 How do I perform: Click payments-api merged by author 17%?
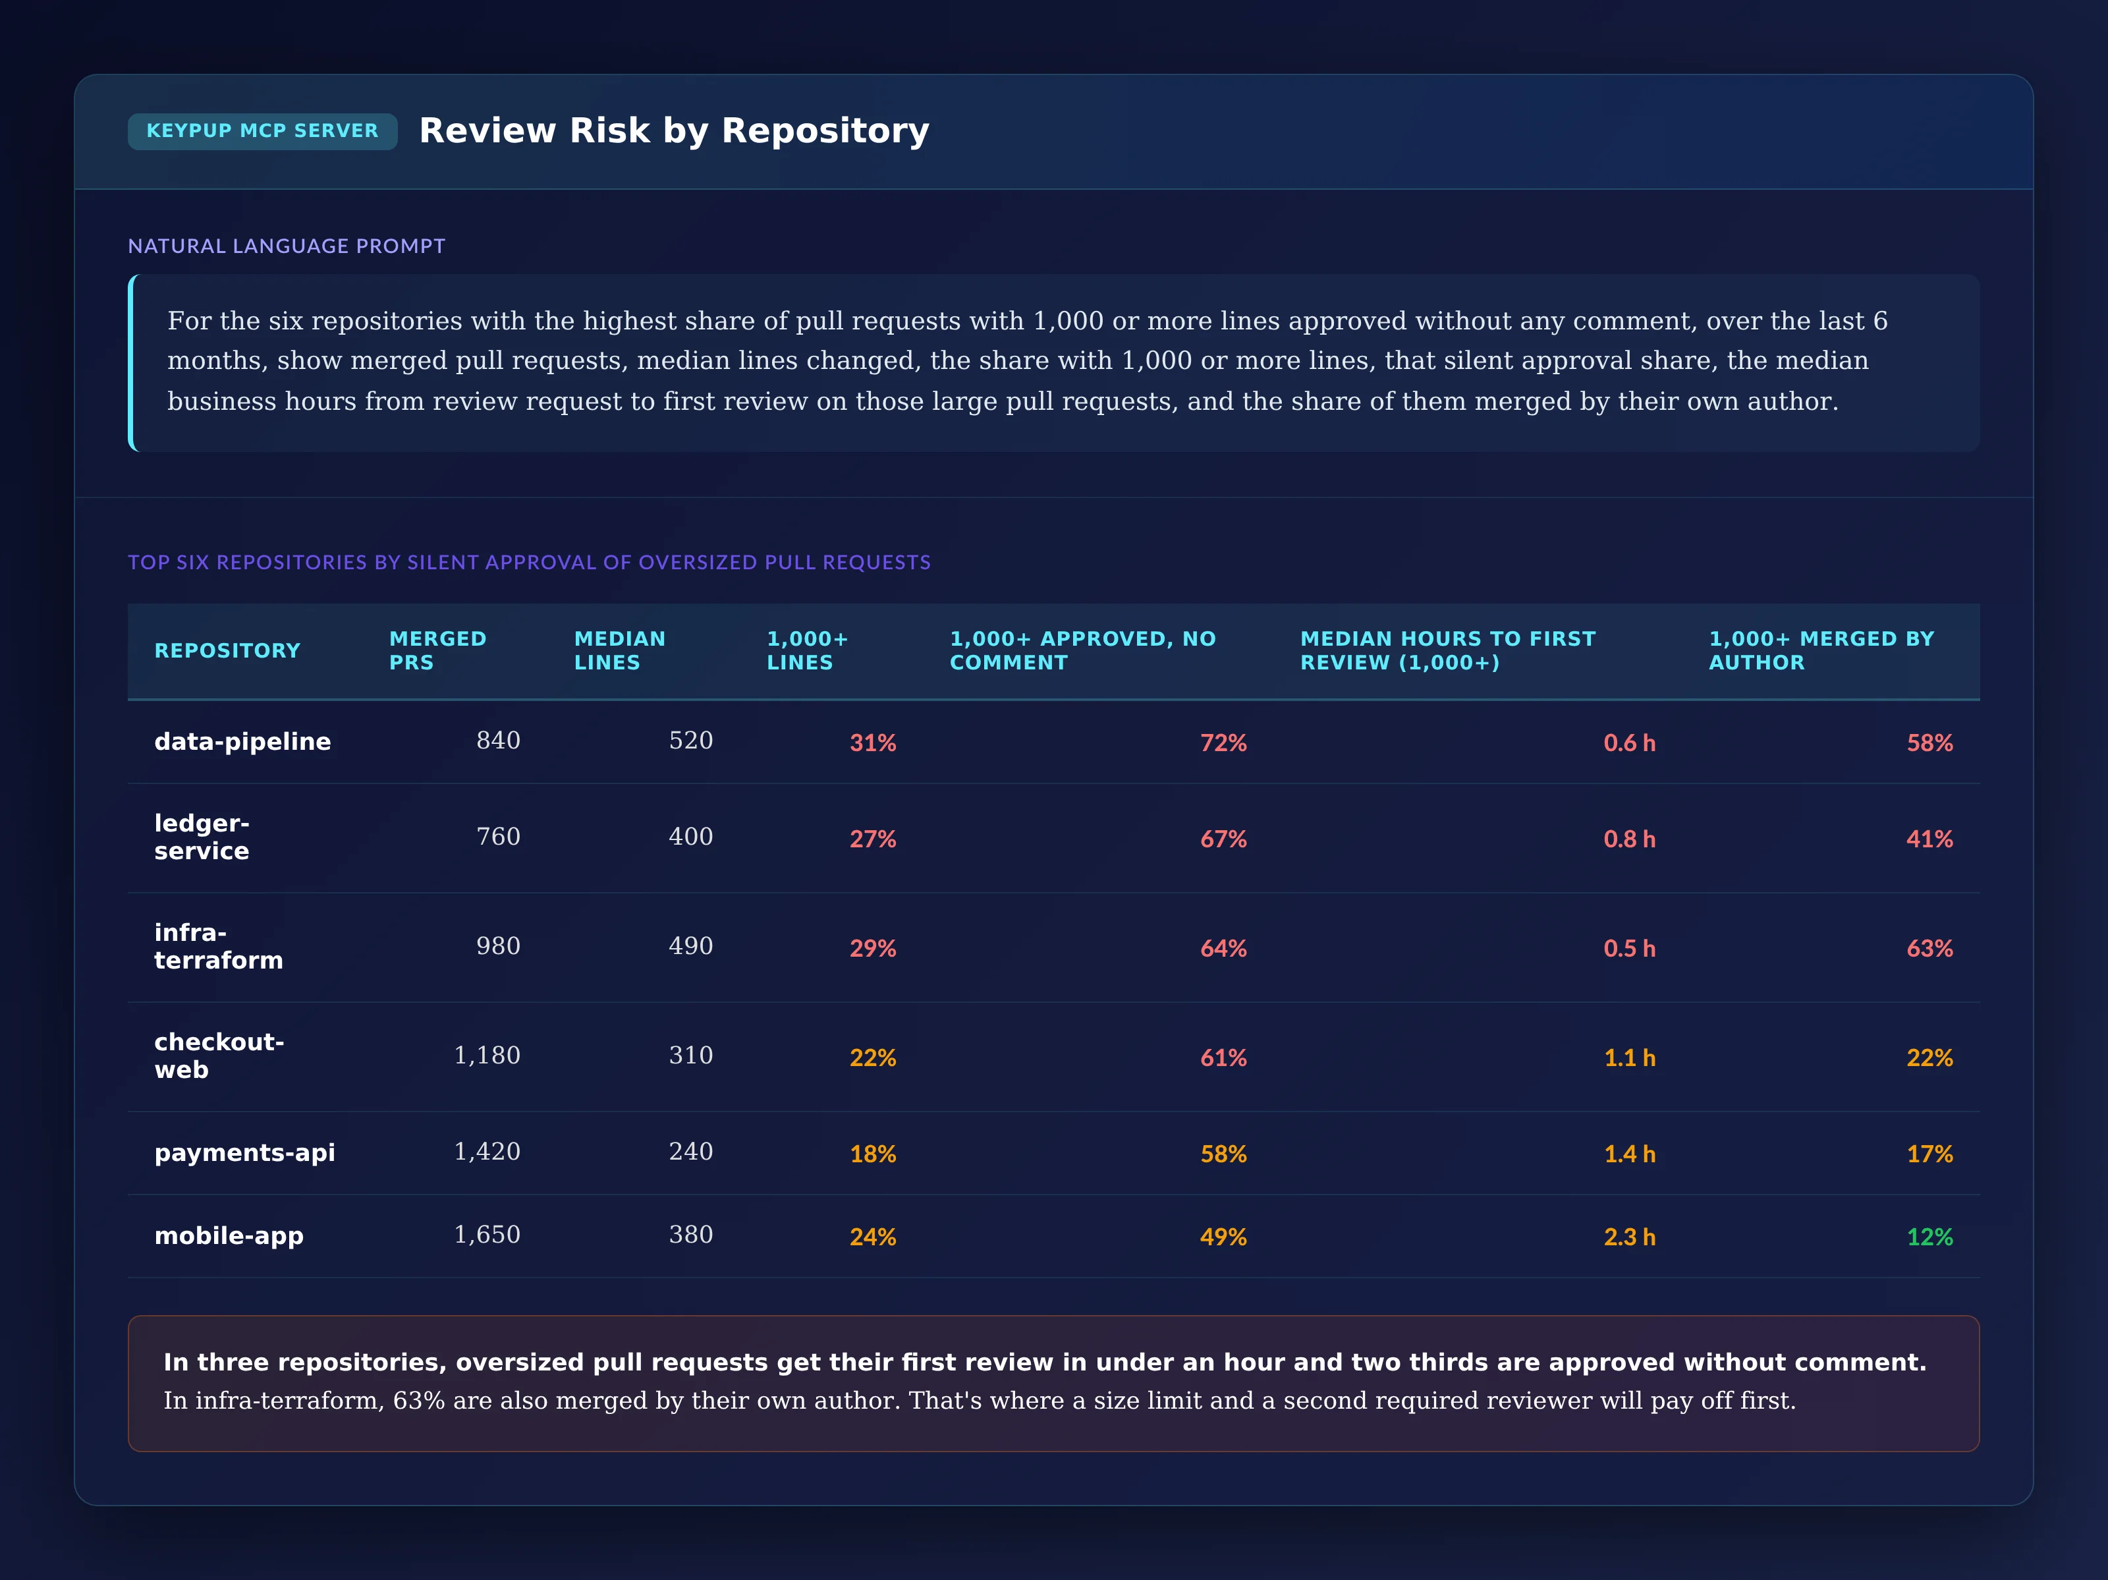coord(1929,1154)
